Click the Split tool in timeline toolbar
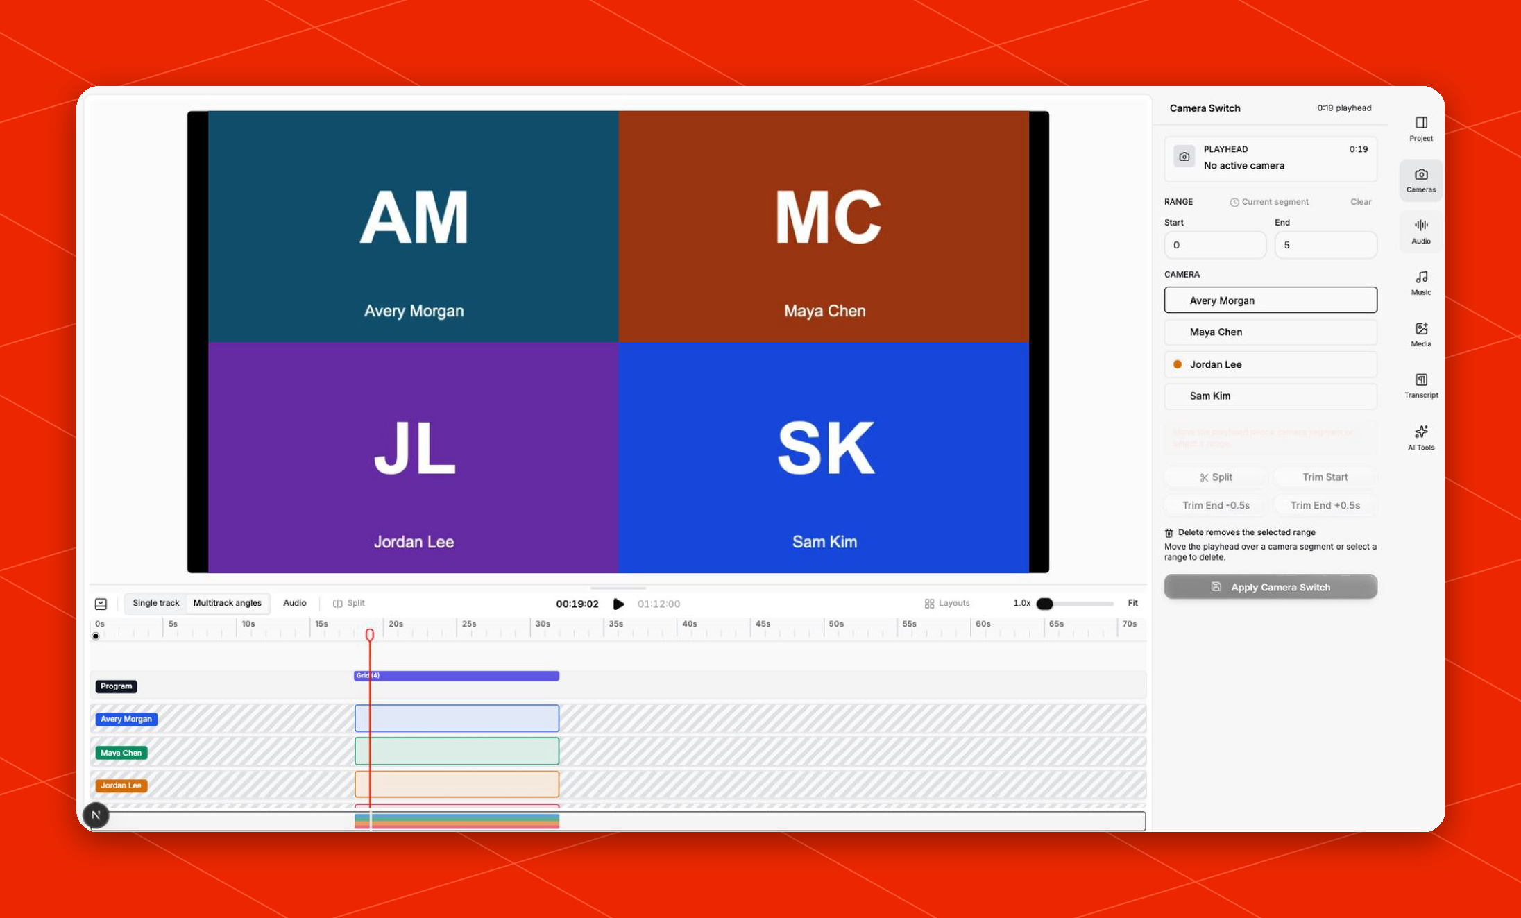Image resolution: width=1521 pixels, height=918 pixels. (x=349, y=603)
